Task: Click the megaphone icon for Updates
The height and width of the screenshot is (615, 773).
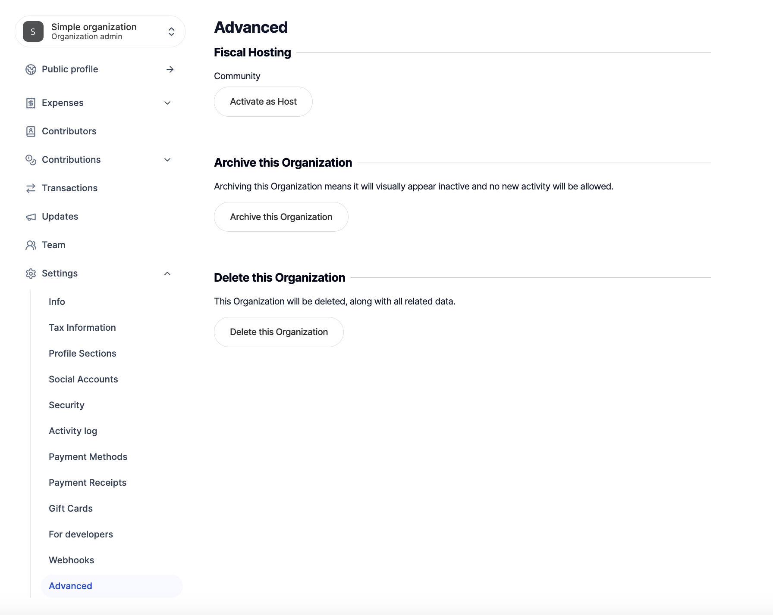Action: point(31,217)
